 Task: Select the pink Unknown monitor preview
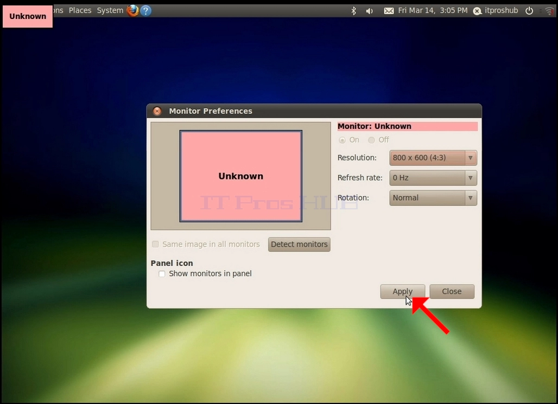click(x=241, y=176)
